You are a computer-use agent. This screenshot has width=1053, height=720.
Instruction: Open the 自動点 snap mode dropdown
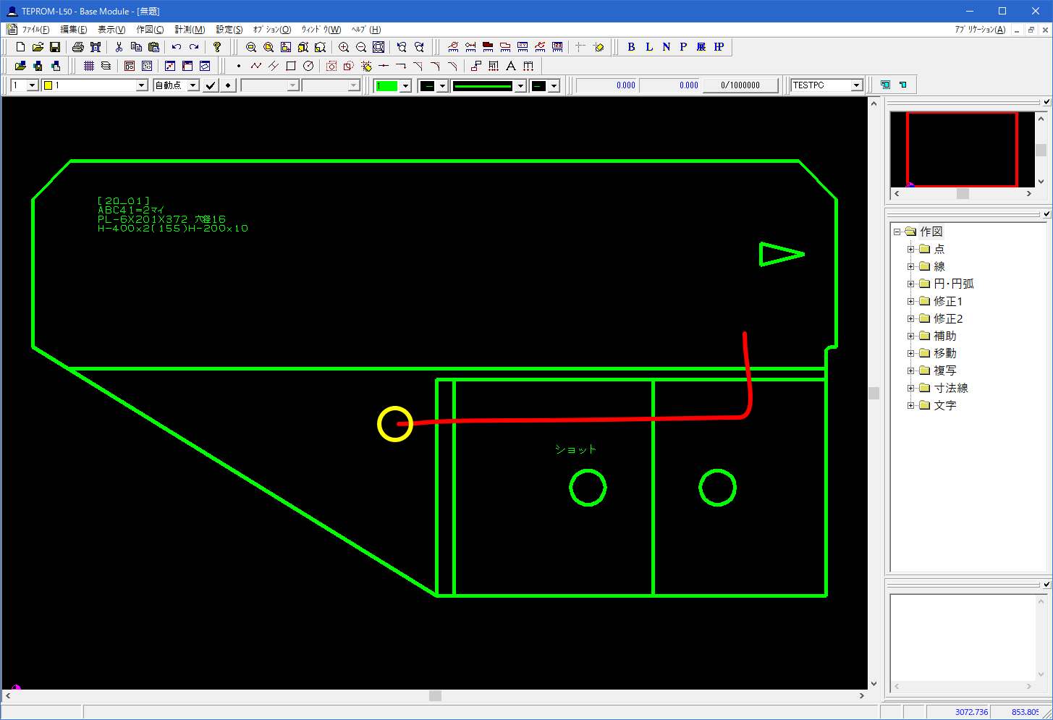click(x=193, y=85)
